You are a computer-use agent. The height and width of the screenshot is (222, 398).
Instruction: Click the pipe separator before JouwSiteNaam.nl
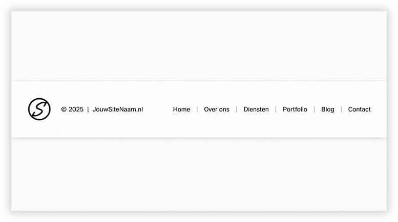pos(88,109)
